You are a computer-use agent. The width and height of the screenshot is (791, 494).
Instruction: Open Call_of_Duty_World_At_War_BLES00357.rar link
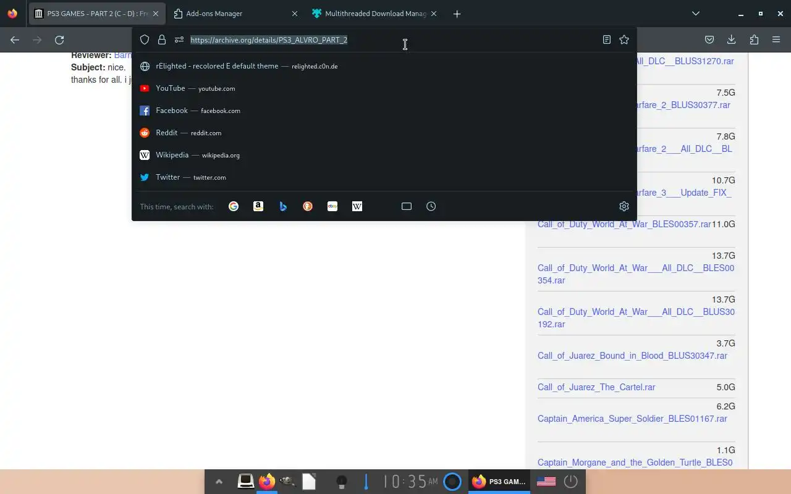pyautogui.click(x=624, y=224)
